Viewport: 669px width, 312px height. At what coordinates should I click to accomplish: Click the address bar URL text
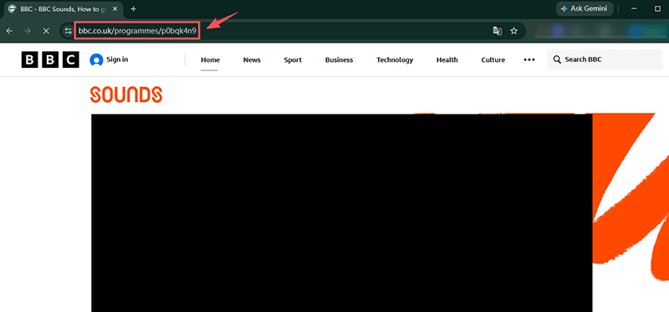(137, 31)
